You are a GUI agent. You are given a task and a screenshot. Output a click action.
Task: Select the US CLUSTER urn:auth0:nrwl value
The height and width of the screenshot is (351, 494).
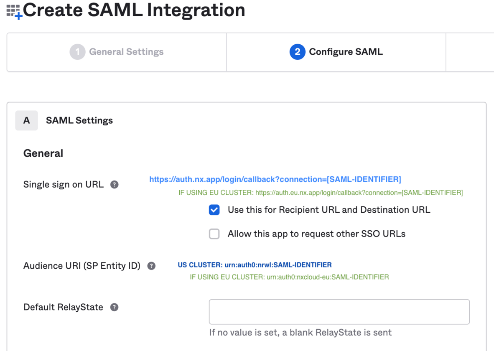tap(255, 265)
